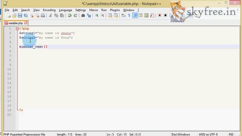The image size is (242, 136).
Task: Redo with the grey Redo arrow icon
Action: point(75,15)
